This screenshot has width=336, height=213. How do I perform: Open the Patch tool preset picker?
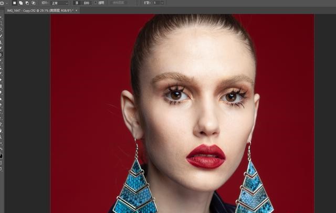pos(3,3)
